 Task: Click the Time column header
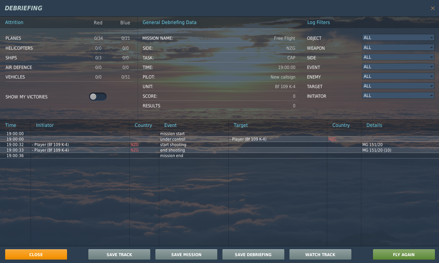coord(11,125)
